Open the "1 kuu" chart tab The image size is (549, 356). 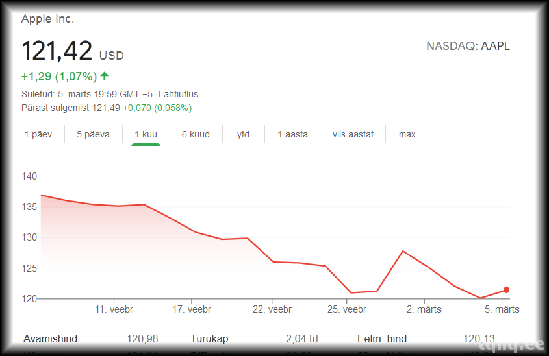[x=146, y=134]
